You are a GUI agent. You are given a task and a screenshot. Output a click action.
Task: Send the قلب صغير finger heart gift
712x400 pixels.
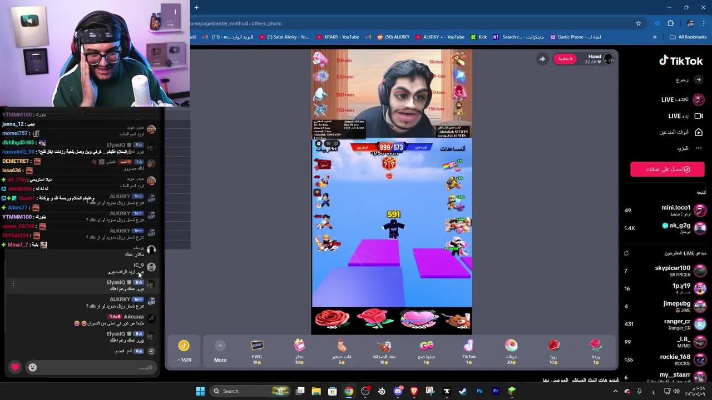point(342,352)
